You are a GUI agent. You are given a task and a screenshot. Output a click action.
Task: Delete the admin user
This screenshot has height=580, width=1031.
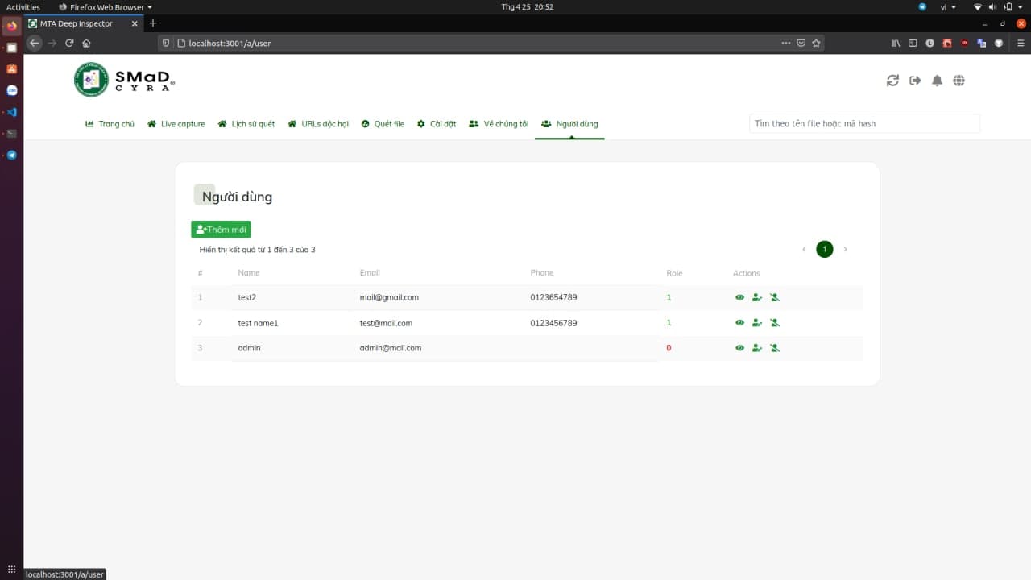[774, 348]
